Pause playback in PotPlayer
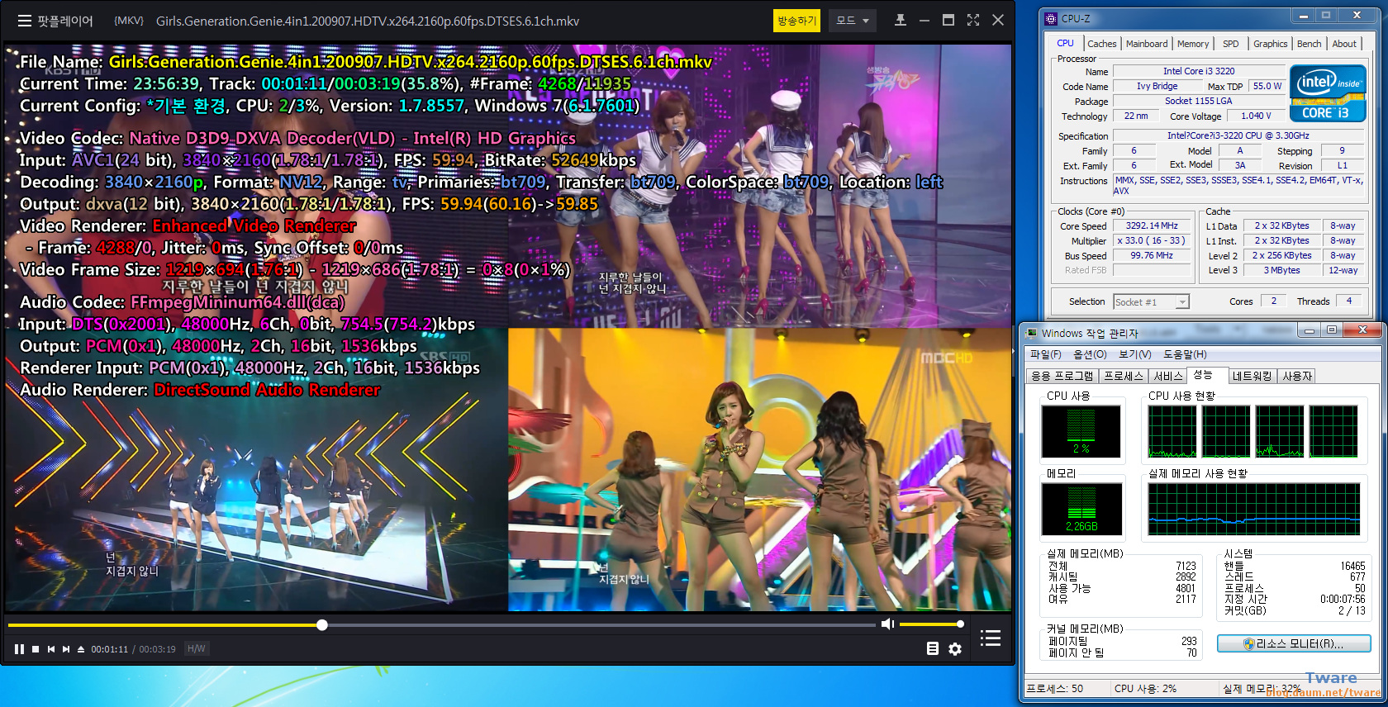This screenshot has width=1388, height=707. click(19, 649)
